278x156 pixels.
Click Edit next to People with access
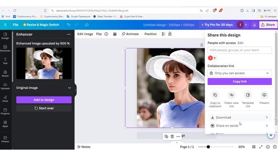pos(240,43)
